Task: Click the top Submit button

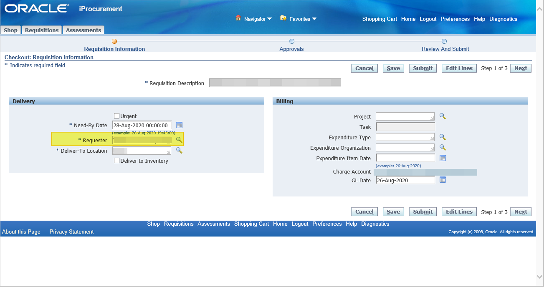Action: 423,68
